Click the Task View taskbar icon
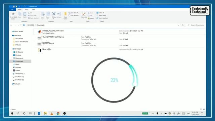This screenshot has height=121, width=215. click(30, 114)
